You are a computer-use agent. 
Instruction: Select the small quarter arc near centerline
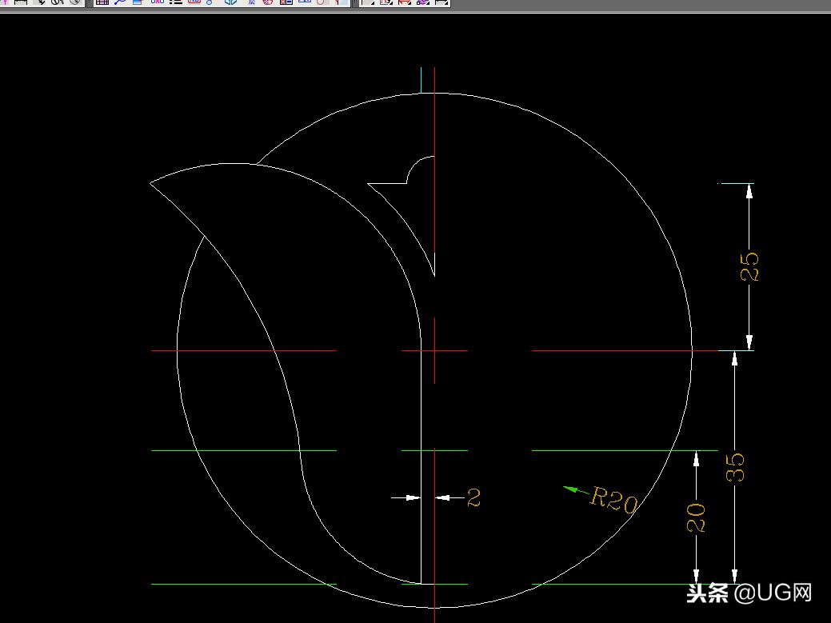click(418, 166)
